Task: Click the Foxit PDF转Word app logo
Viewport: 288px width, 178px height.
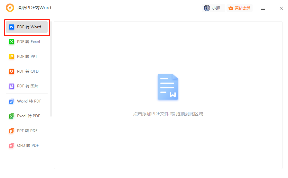Action: click(10, 8)
